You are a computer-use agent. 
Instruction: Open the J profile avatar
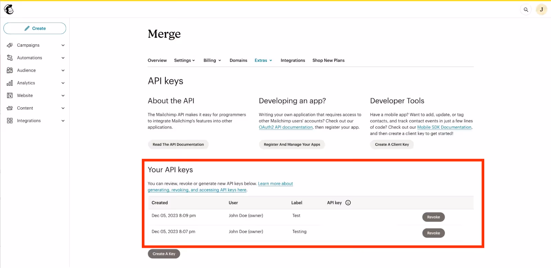pos(541,10)
